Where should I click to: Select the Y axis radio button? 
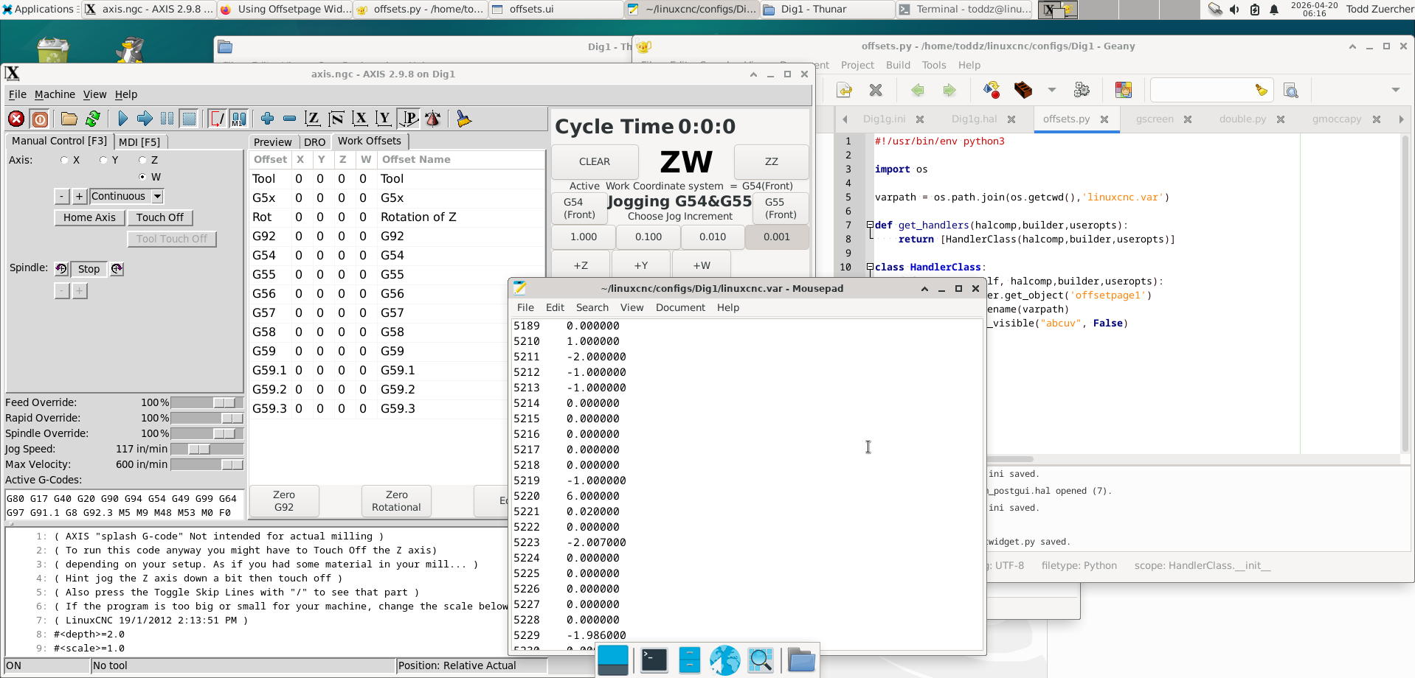pos(103,160)
